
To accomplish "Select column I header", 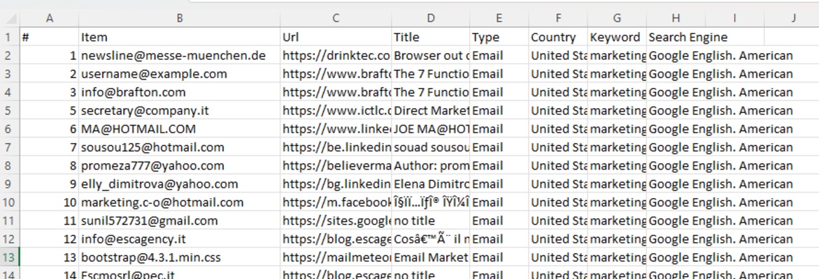I will (734, 18).
